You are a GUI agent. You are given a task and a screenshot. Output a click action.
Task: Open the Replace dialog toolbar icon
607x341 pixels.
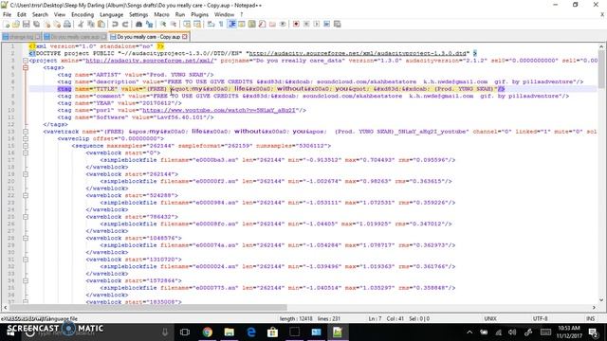coord(149,25)
